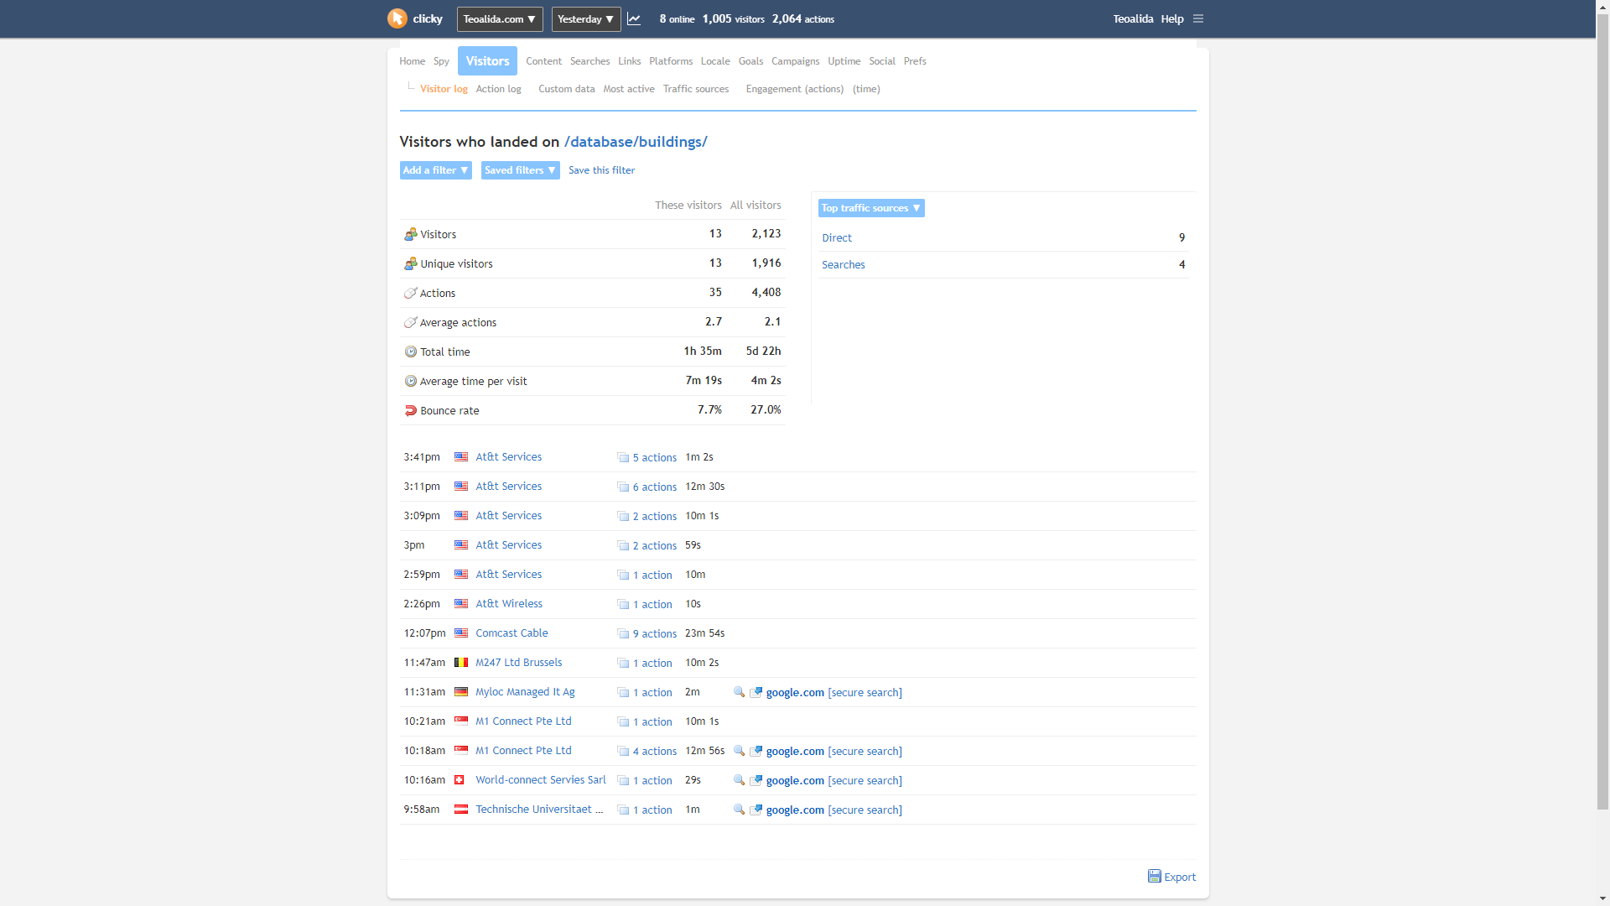Open the trend graph icon in header
The image size is (1610, 906).
point(634,18)
